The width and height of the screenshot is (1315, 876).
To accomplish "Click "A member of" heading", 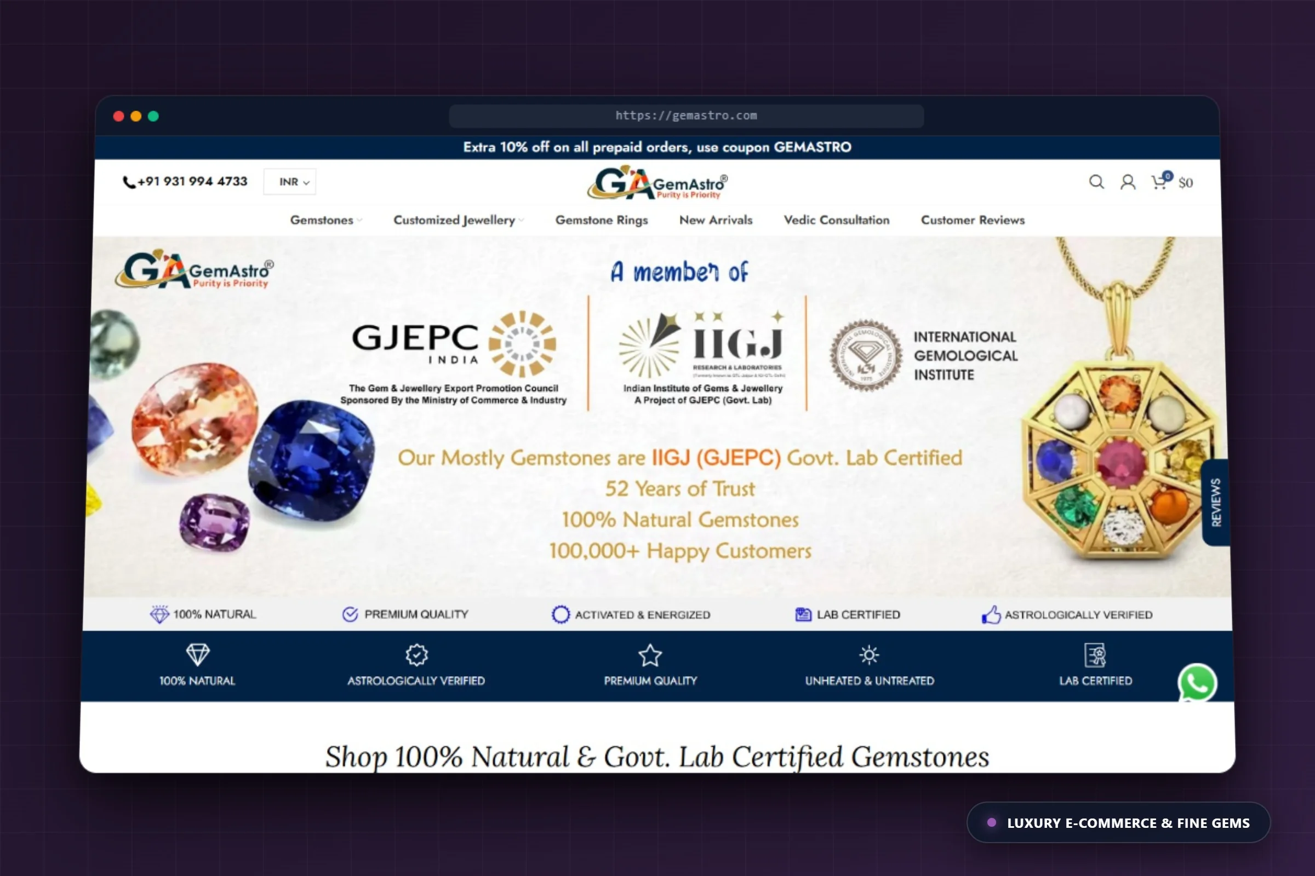I will pyautogui.click(x=679, y=272).
